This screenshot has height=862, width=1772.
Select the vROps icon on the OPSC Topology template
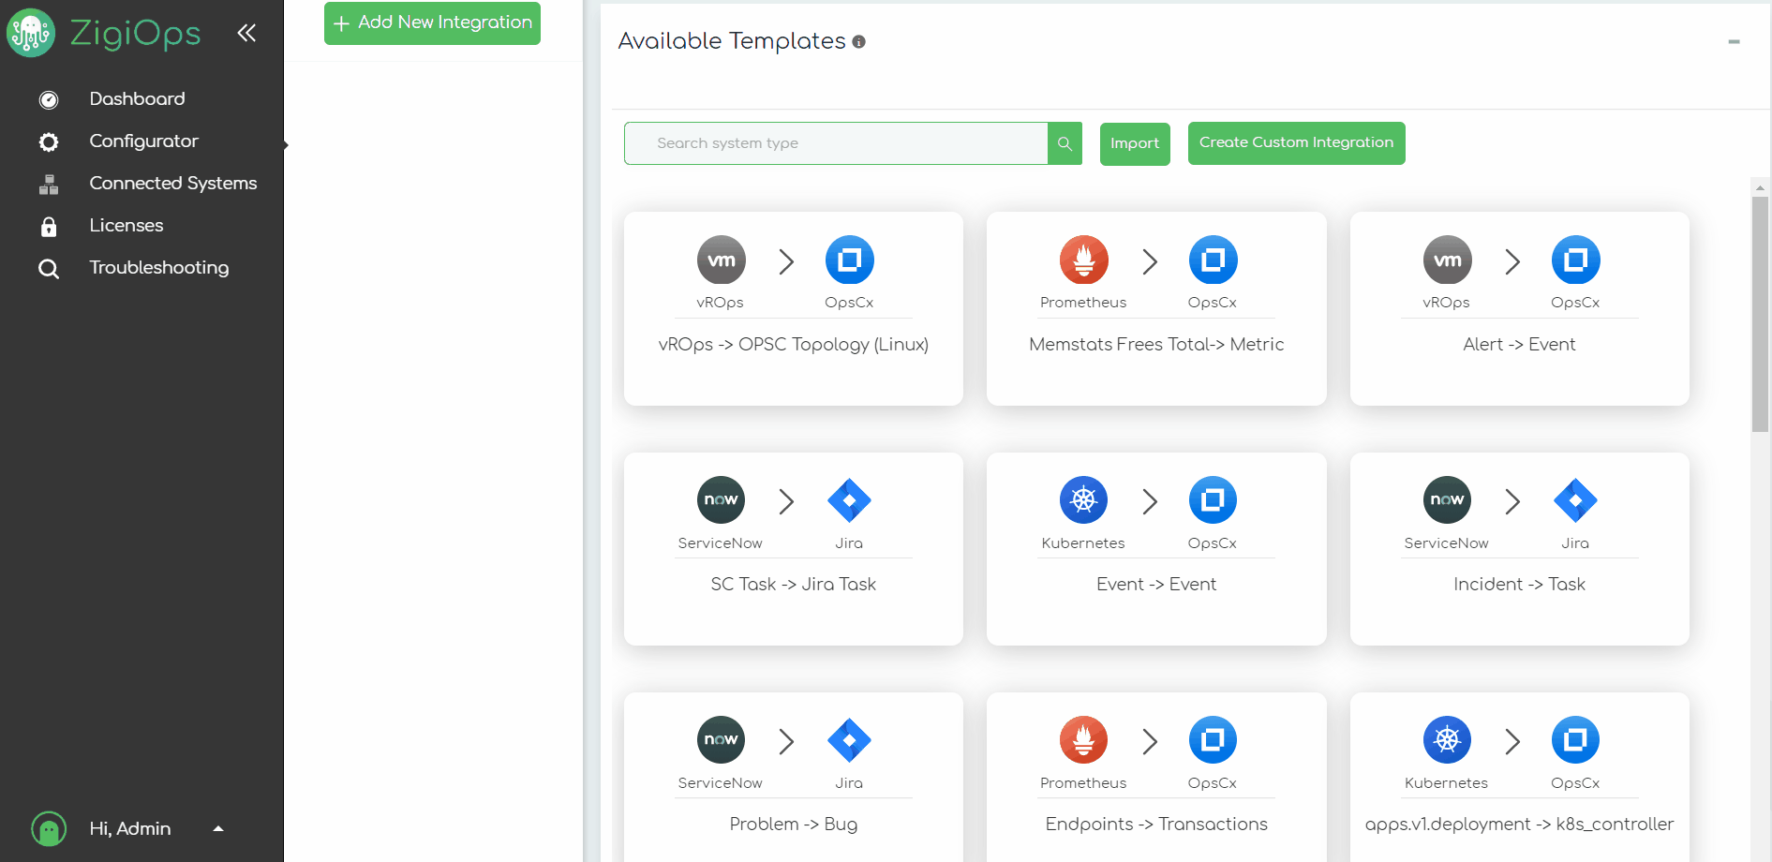pos(720,260)
